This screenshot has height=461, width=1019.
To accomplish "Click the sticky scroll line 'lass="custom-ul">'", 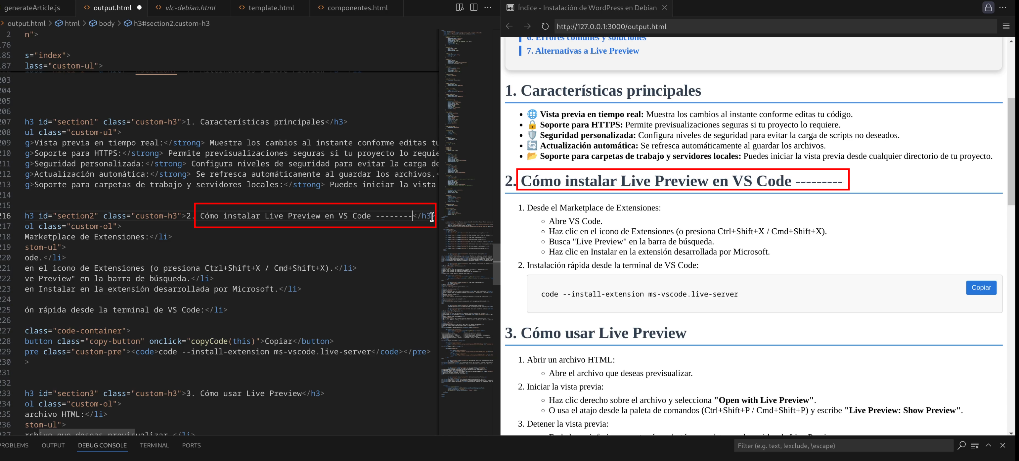I will 64,66.
